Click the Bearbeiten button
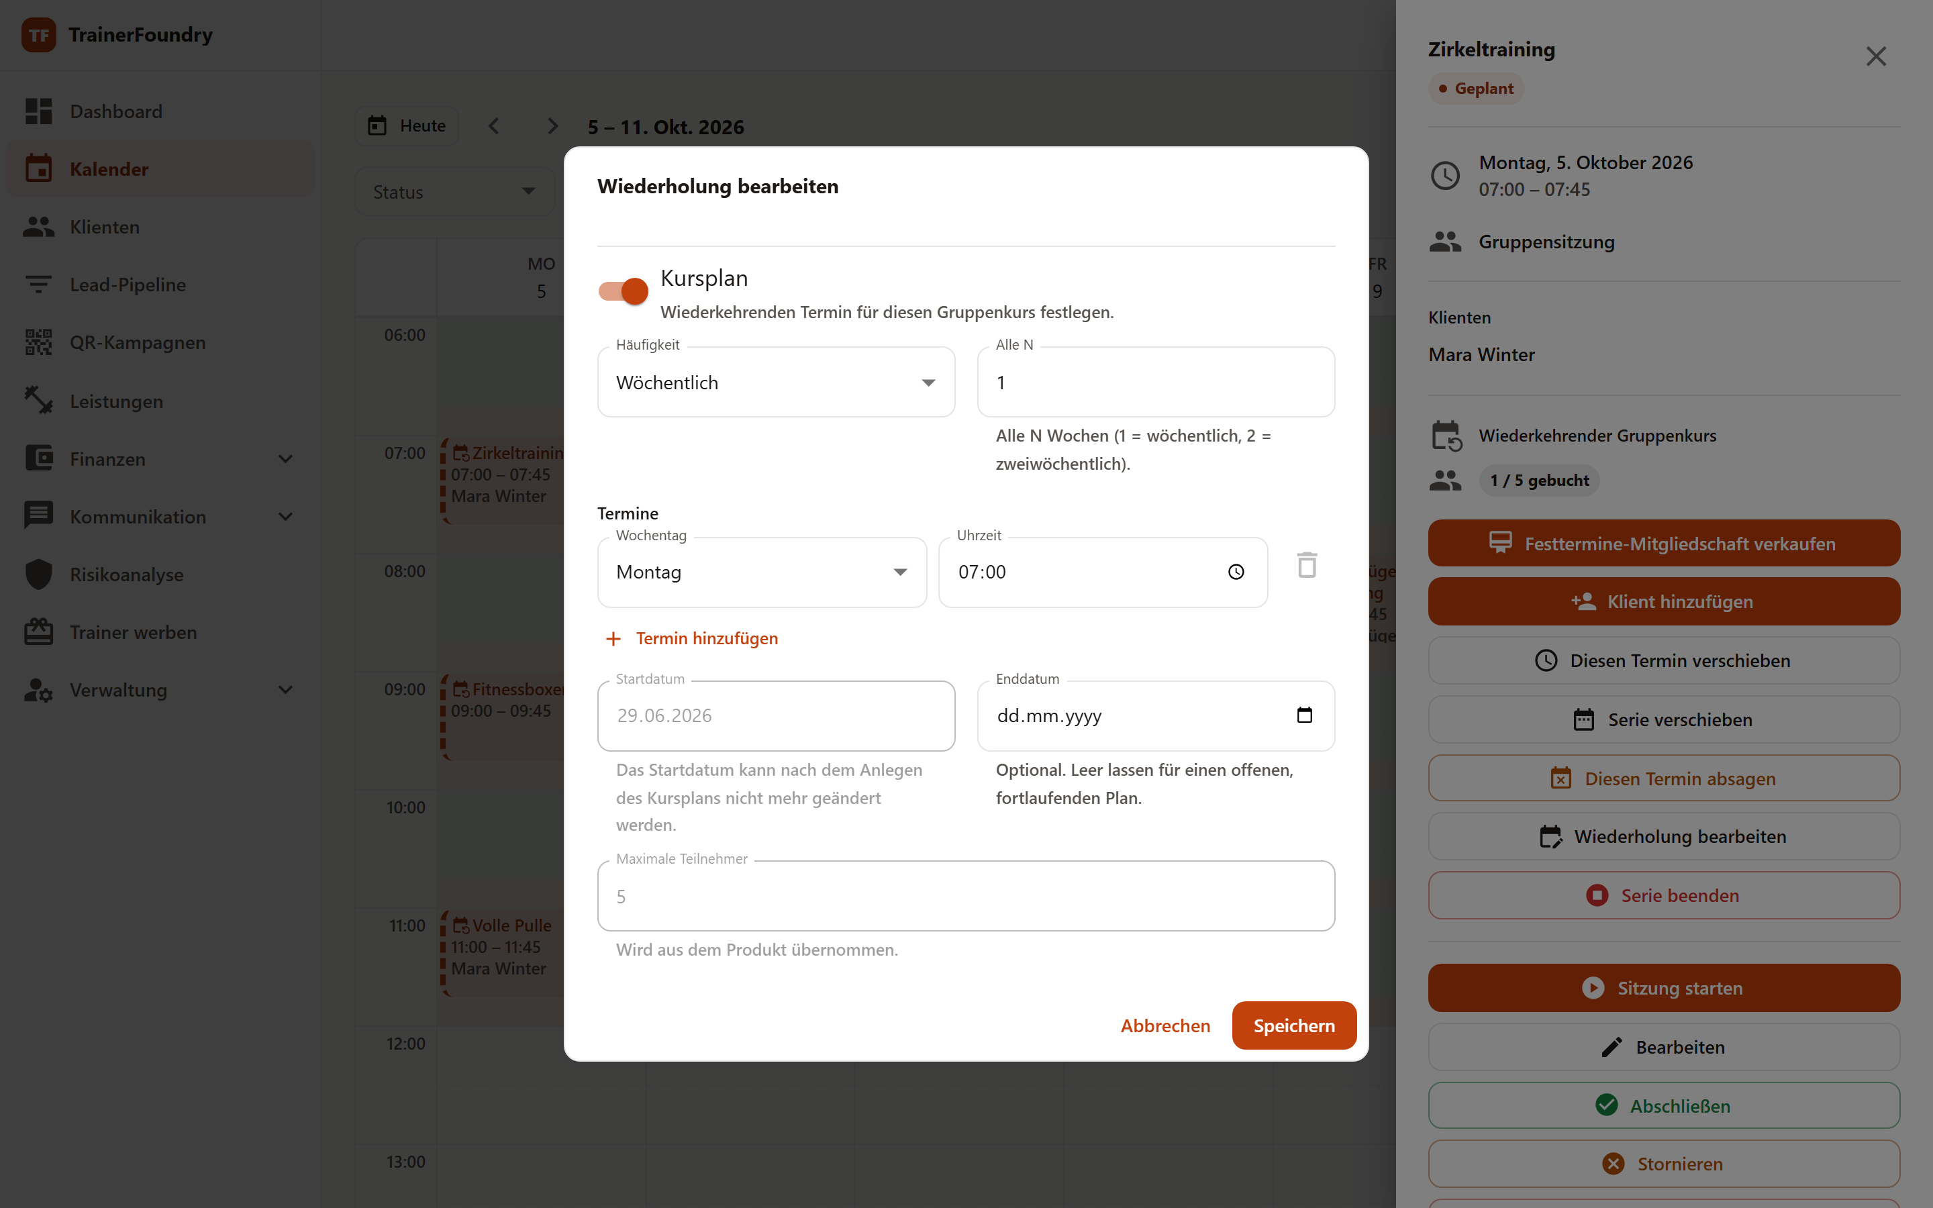The height and width of the screenshot is (1208, 1933). click(x=1664, y=1048)
